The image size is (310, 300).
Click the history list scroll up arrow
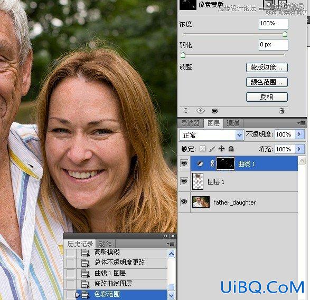(171, 254)
